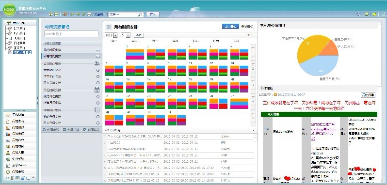The width and height of the screenshot is (387, 185).
Task: Click the e-cology round green logo
Action: [9, 10]
